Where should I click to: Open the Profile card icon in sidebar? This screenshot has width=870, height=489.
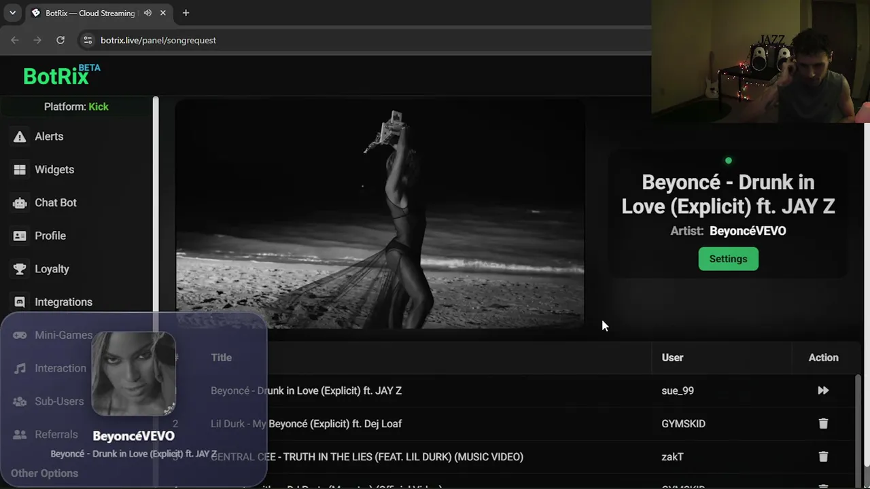(20, 236)
